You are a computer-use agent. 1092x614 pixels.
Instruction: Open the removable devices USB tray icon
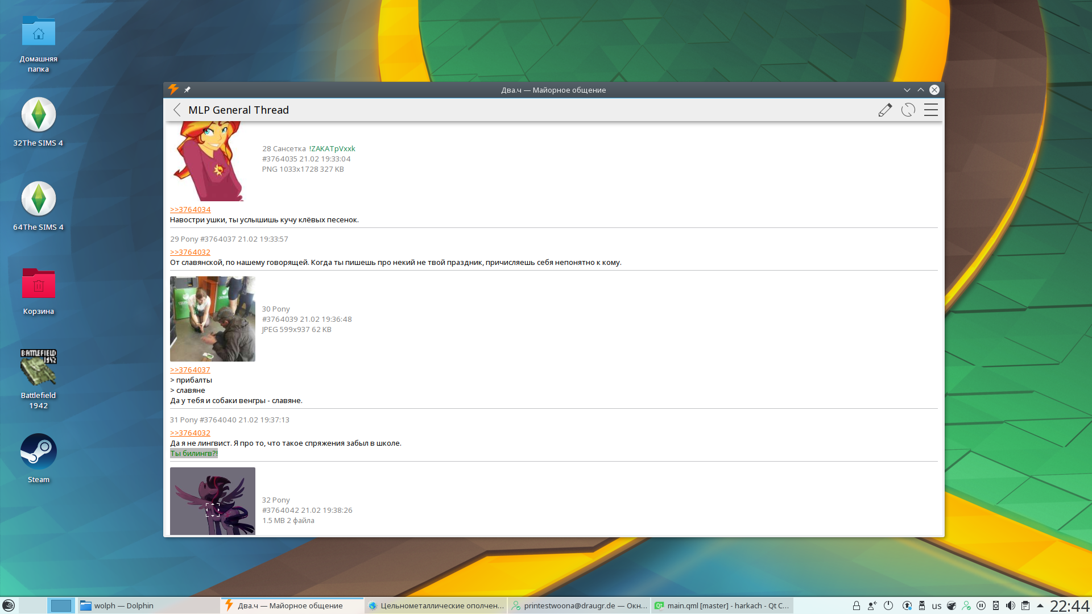(922, 606)
